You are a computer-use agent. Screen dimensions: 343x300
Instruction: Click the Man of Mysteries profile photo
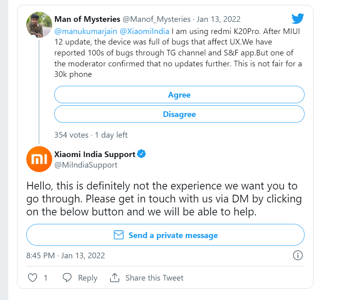pos(39,23)
